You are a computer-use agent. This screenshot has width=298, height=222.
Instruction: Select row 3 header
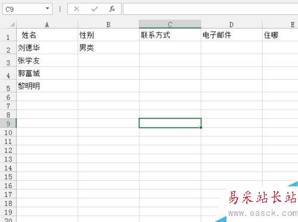tap(8, 61)
